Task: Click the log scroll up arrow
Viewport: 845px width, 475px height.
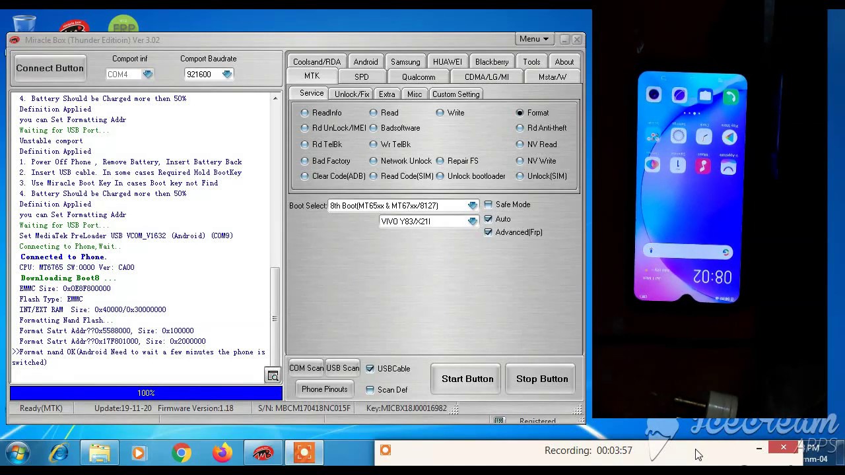Action: point(275,98)
